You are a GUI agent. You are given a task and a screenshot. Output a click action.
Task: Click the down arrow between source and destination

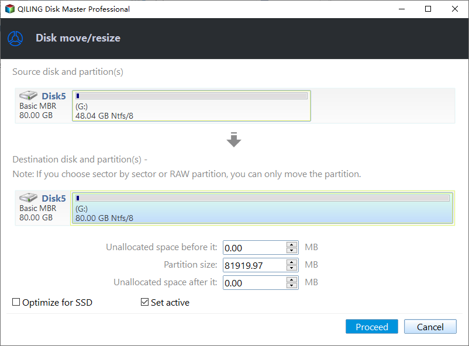tap(234, 140)
